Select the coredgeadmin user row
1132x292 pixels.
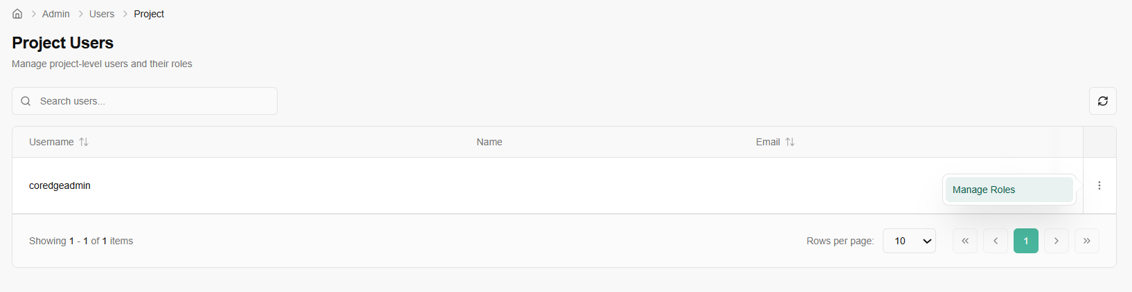pos(60,185)
